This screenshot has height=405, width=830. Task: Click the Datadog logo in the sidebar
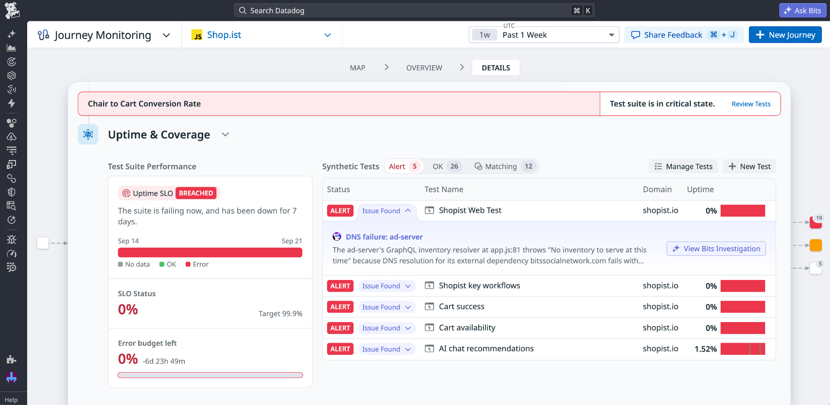point(12,11)
